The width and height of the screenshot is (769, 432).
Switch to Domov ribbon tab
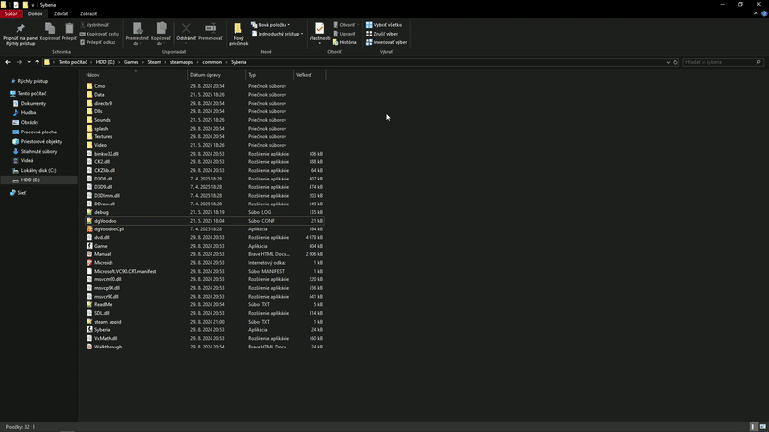pyautogui.click(x=36, y=13)
